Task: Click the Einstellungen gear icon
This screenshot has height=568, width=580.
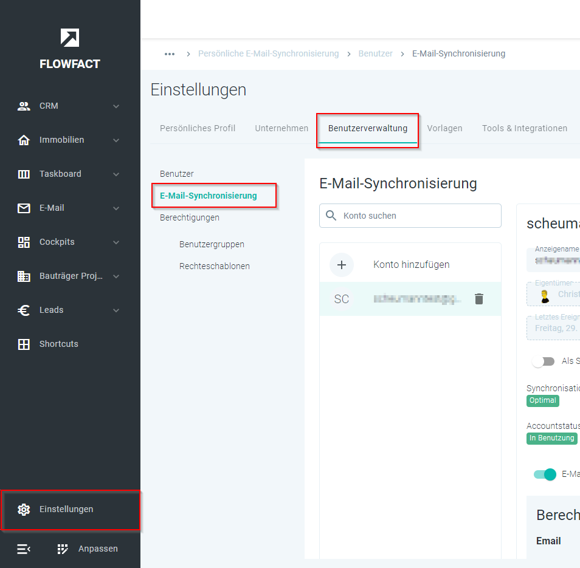Action: [24, 510]
